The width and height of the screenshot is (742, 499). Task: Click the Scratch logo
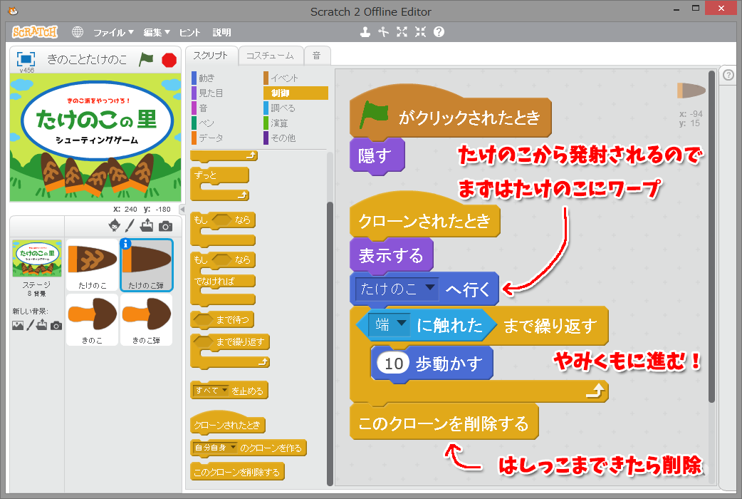click(35, 32)
